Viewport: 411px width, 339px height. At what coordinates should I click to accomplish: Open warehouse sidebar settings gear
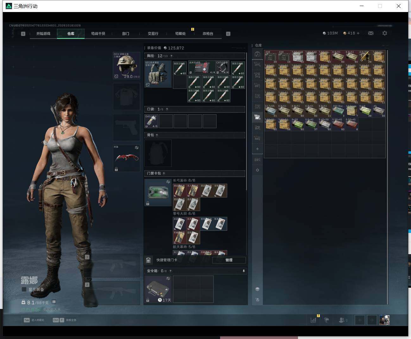[x=257, y=170]
